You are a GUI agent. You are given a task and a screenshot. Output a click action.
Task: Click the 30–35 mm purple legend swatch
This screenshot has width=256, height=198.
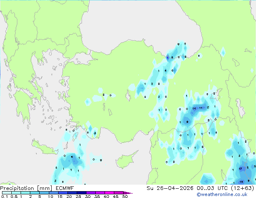click(x=90, y=193)
